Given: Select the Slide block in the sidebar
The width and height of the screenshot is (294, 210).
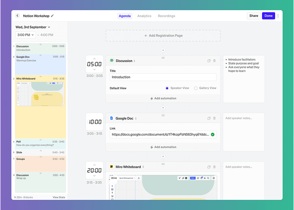Looking at the screenshot, I should pos(40,152).
